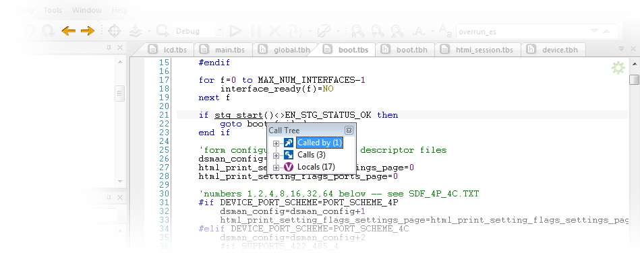Click 'next f' on line 19
This screenshot has height=255, width=640.
coord(214,98)
